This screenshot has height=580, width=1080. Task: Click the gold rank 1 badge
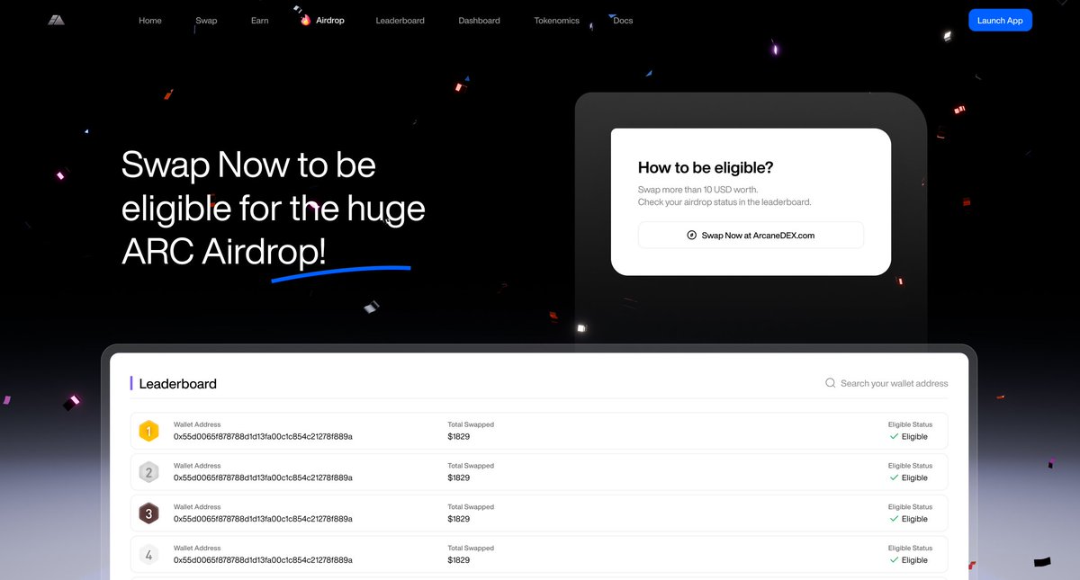click(x=148, y=431)
